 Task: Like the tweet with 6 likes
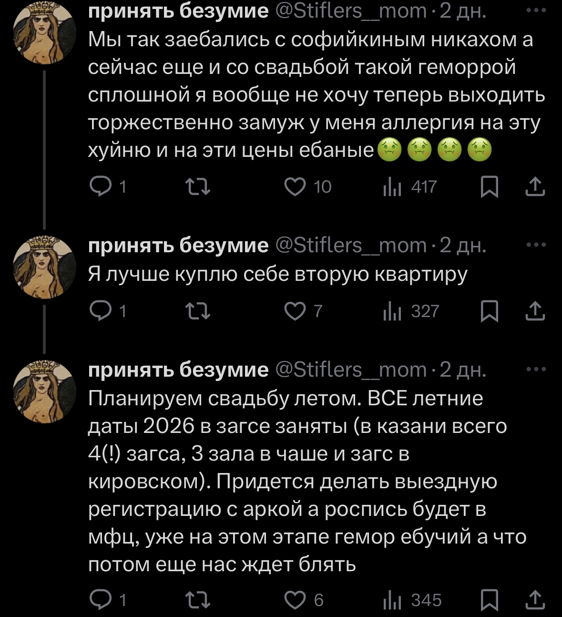point(295,600)
